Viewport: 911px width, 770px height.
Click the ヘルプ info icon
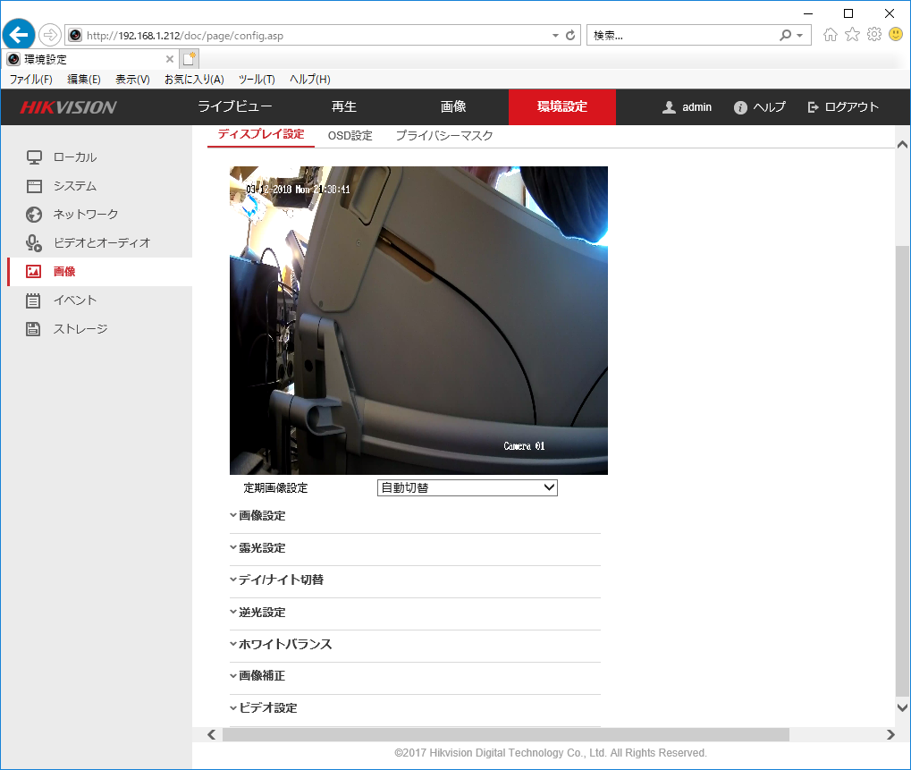coord(740,107)
